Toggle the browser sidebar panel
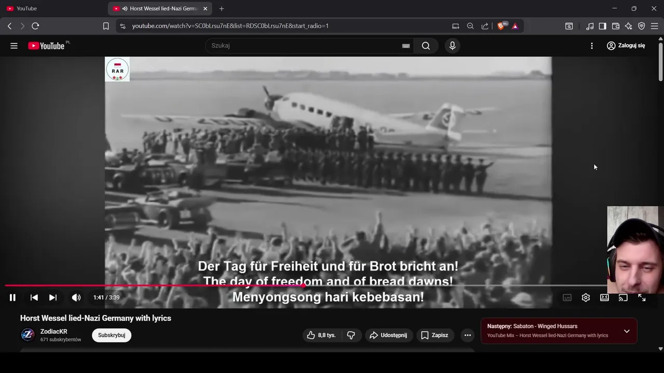Viewport: 664px width, 373px height. 602,26
